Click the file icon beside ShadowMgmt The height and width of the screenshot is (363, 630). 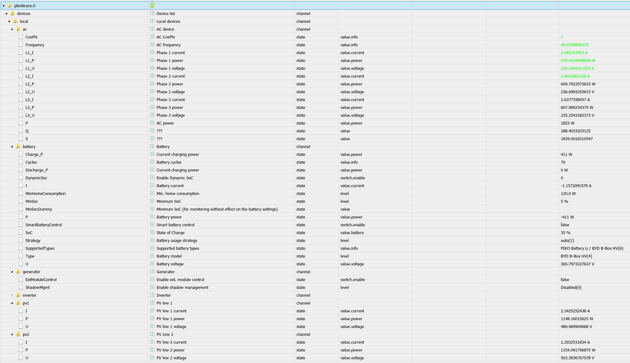pos(20,287)
